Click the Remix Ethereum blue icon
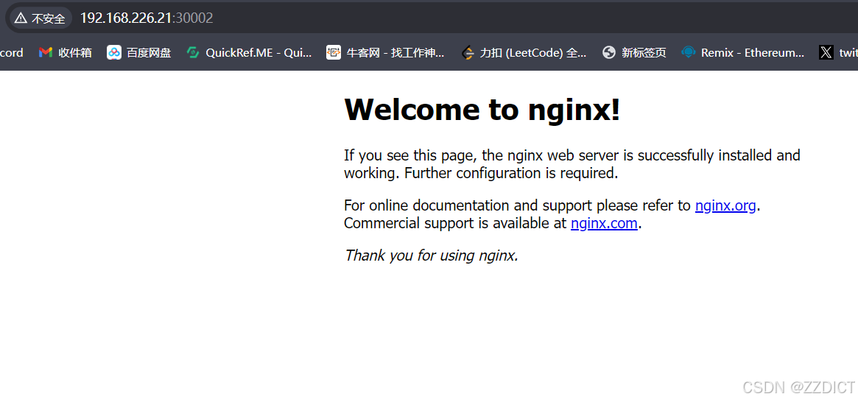Viewport: 858px width, 402px height. [688, 52]
